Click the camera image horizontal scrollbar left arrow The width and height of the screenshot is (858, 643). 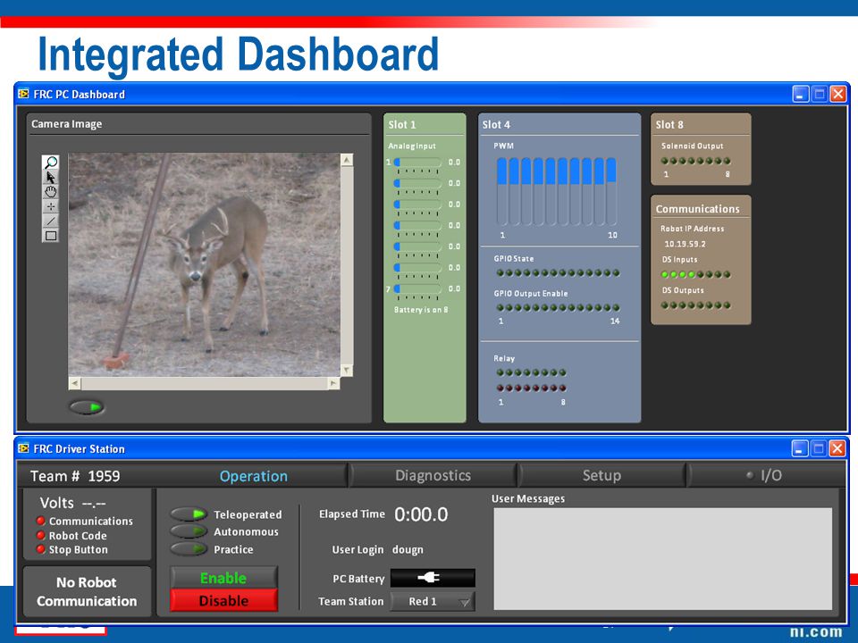(75, 383)
